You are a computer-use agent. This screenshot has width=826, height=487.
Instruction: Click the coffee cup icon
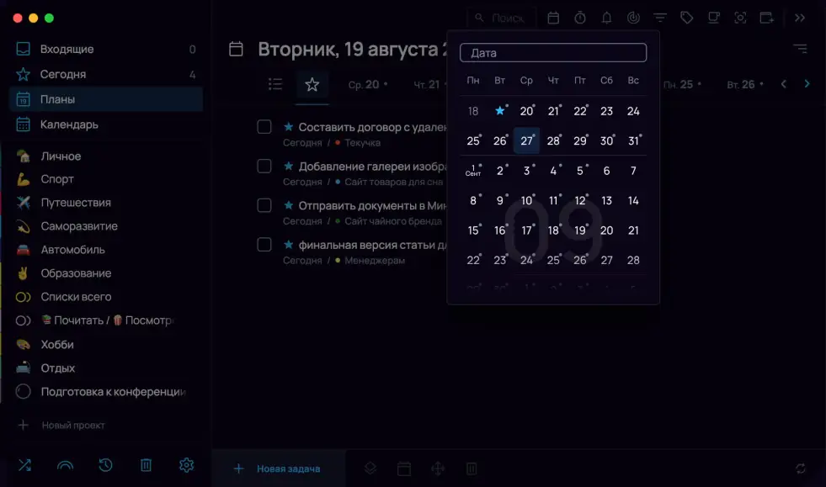tap(713, 18)
